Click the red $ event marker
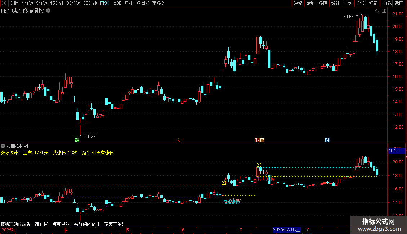The height and width of the screenshot is (234, 407). click(179, 140)
